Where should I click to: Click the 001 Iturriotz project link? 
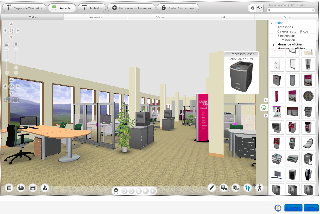coord(299,5)
